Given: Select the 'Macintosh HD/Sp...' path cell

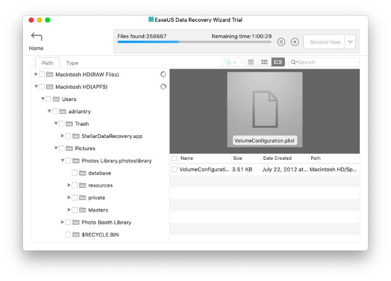Looking at the screenshot, I should (x=333, y=169).
